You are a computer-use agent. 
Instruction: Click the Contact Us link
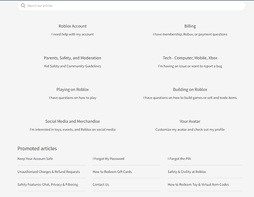coord(101,185)
